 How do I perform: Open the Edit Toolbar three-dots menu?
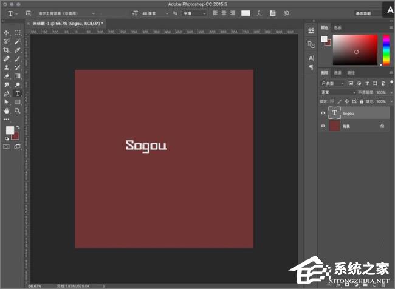click(7, 120)
